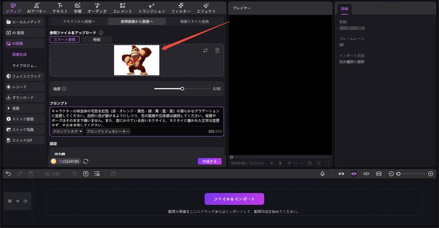The width and height of the screenshot is (439, 228).
Task: Step forward one frame in player
Action: click(289, 163)
